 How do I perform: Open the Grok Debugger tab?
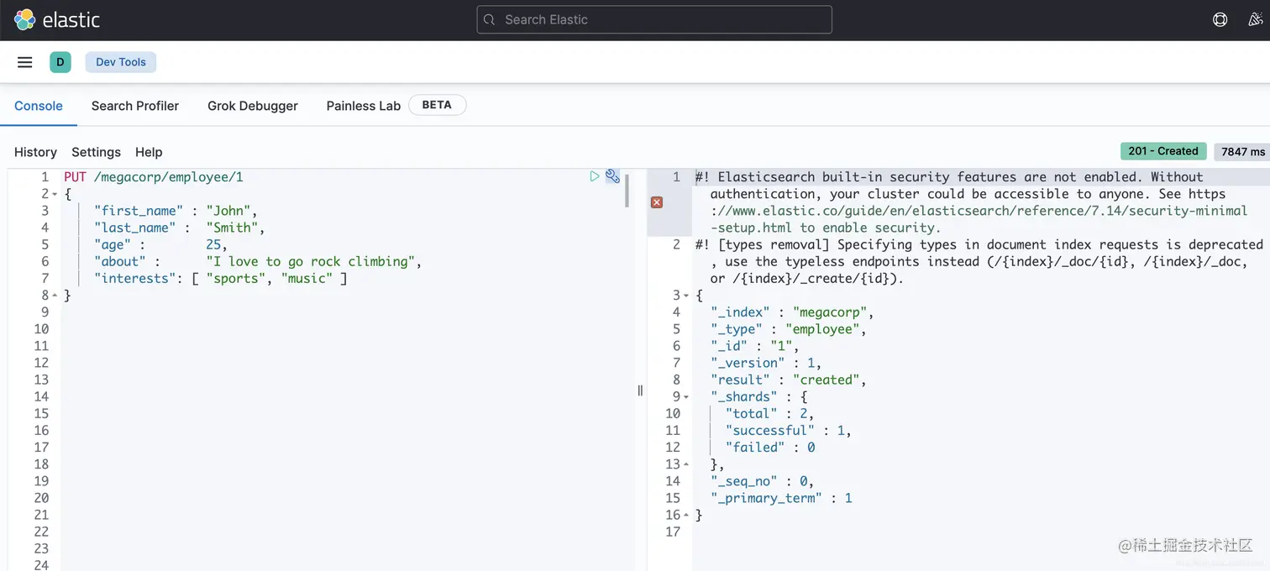pos(253,106)
